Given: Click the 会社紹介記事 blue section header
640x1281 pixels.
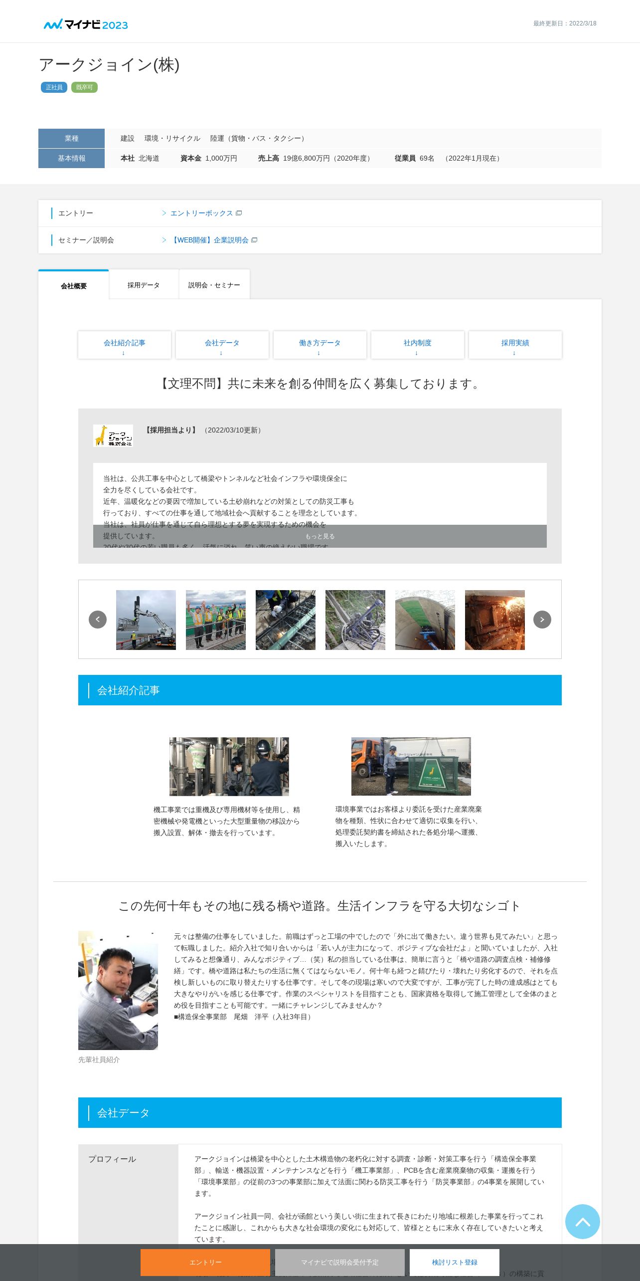Looking at the screenshot, I should pyautogui.click(x=320, y=690).
